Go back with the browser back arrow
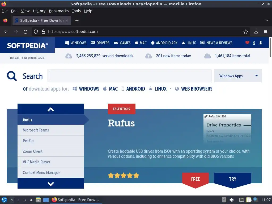This screenshot has width=272, height=204. 6,32
